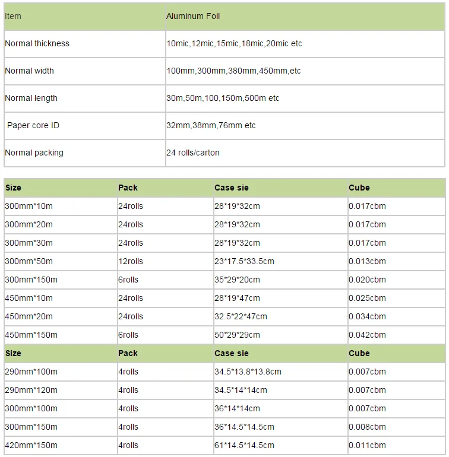Click the "0.042cbm" cube value

click(x=367, y=335)
